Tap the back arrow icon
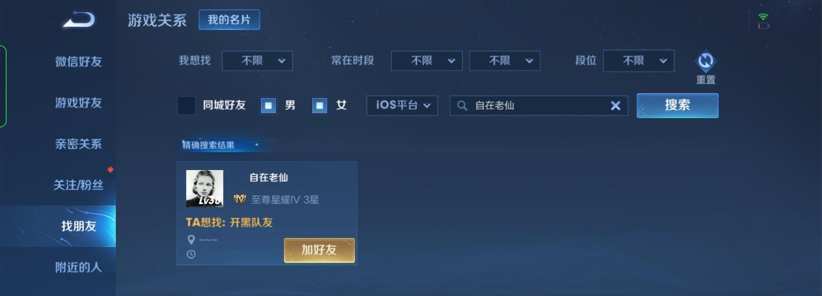 (79, 20)
